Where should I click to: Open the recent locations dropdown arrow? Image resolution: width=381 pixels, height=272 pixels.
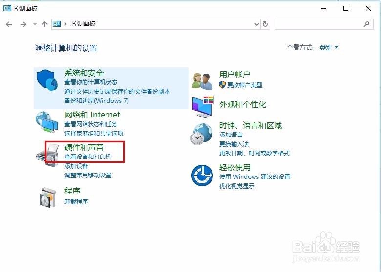point(35,24)
